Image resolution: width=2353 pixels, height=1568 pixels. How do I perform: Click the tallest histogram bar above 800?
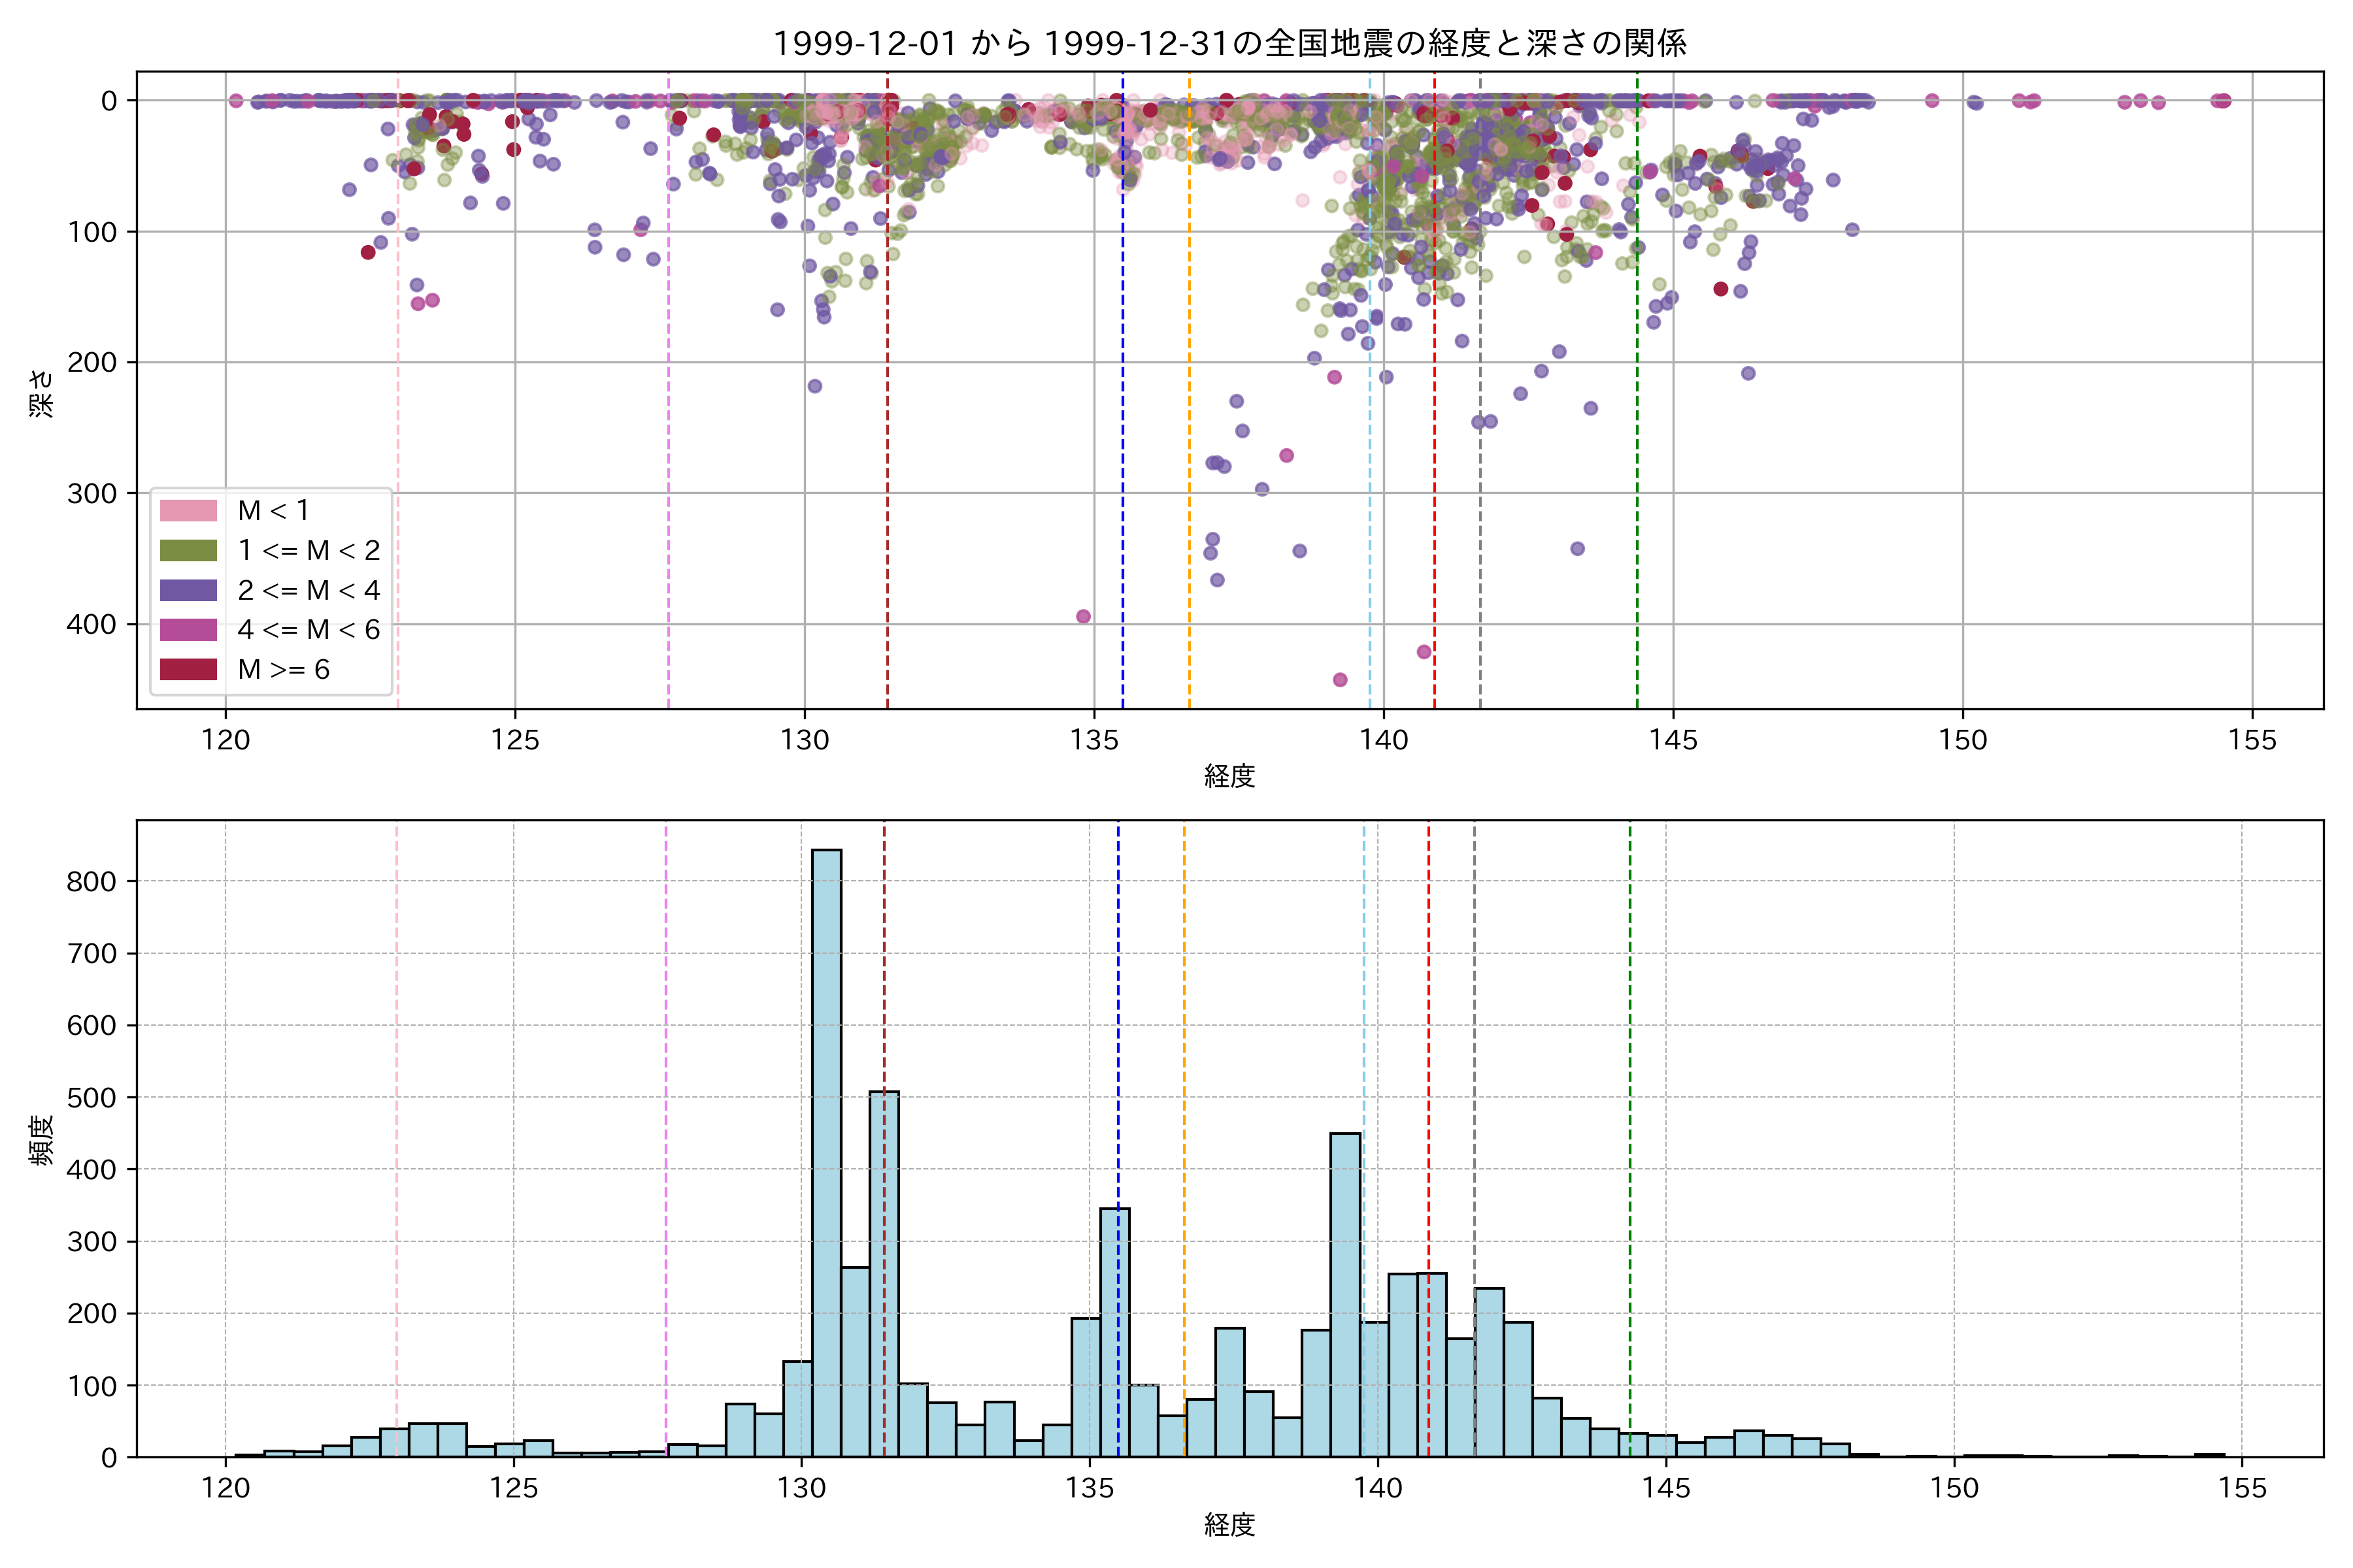tap(826, 1150)
